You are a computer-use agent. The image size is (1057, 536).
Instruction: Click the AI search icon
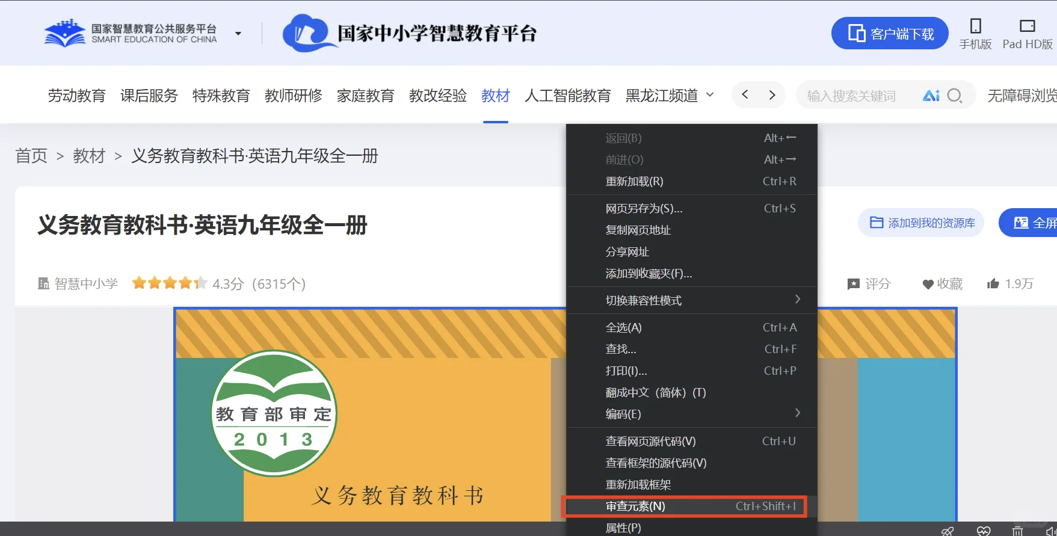tap(931, 95)
